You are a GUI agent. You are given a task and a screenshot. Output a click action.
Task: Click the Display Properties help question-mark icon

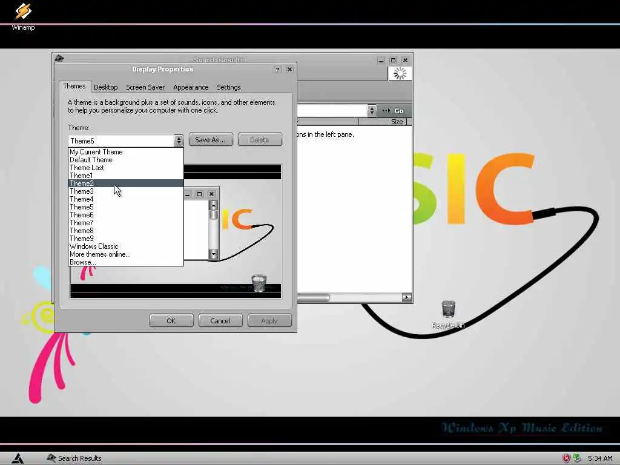[x=277, y=70]
